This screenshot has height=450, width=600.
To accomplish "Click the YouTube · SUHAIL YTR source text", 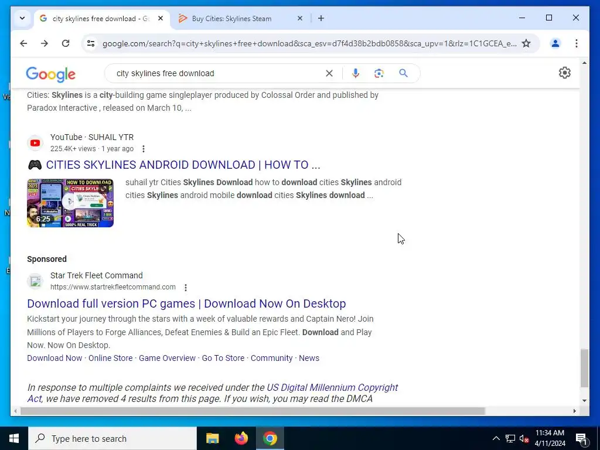I will point(92,137).
